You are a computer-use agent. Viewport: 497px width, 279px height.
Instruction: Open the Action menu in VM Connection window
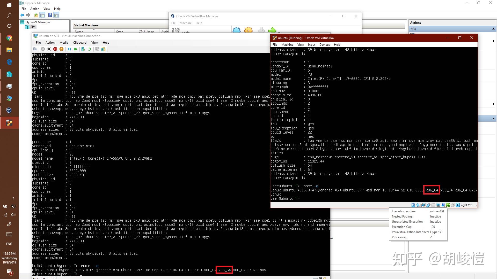point(50,43)
